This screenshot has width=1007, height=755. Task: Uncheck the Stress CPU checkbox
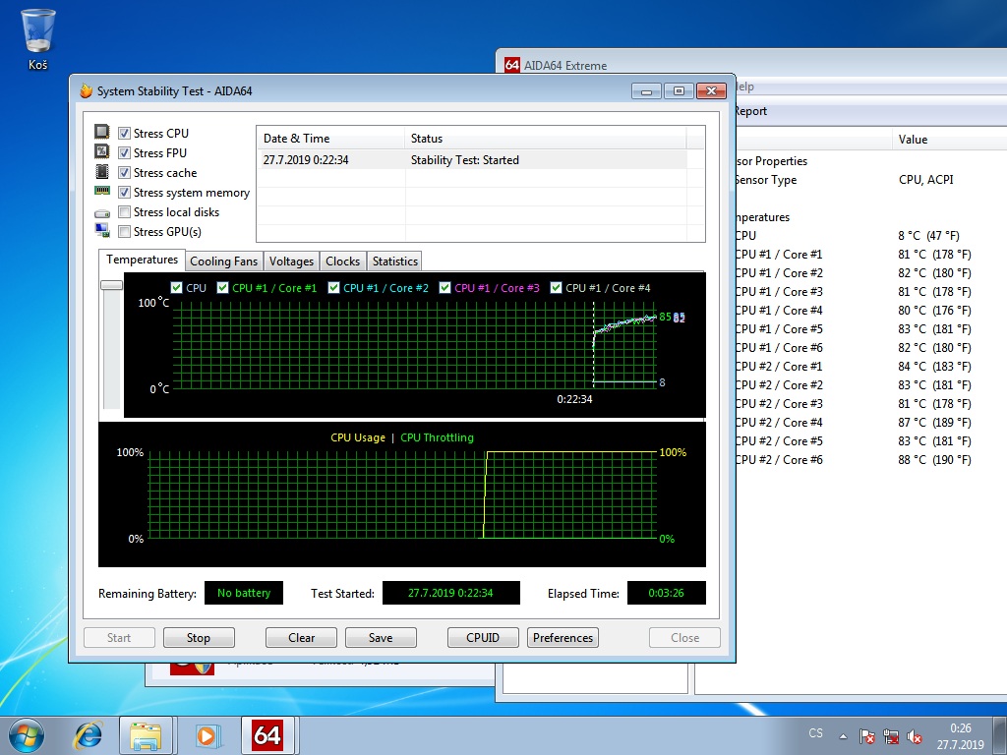pyautogui.click(x=125, y=134)
